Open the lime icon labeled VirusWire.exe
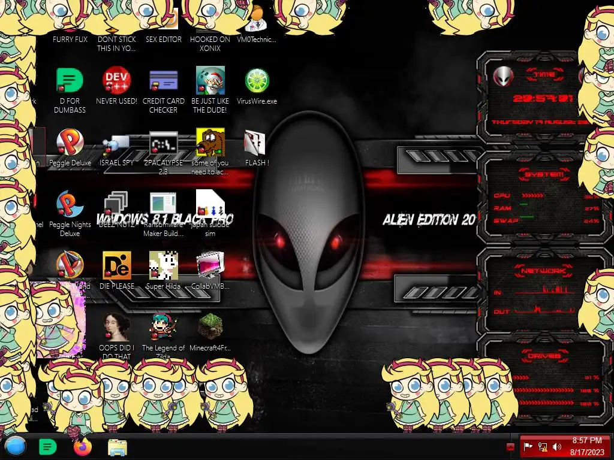Image resolution: width=614 pixels, height=460 pixels. tap(257, 80)
